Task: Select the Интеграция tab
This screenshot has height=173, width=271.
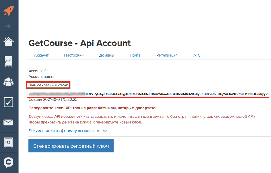Action: click(x=167, y=55)
